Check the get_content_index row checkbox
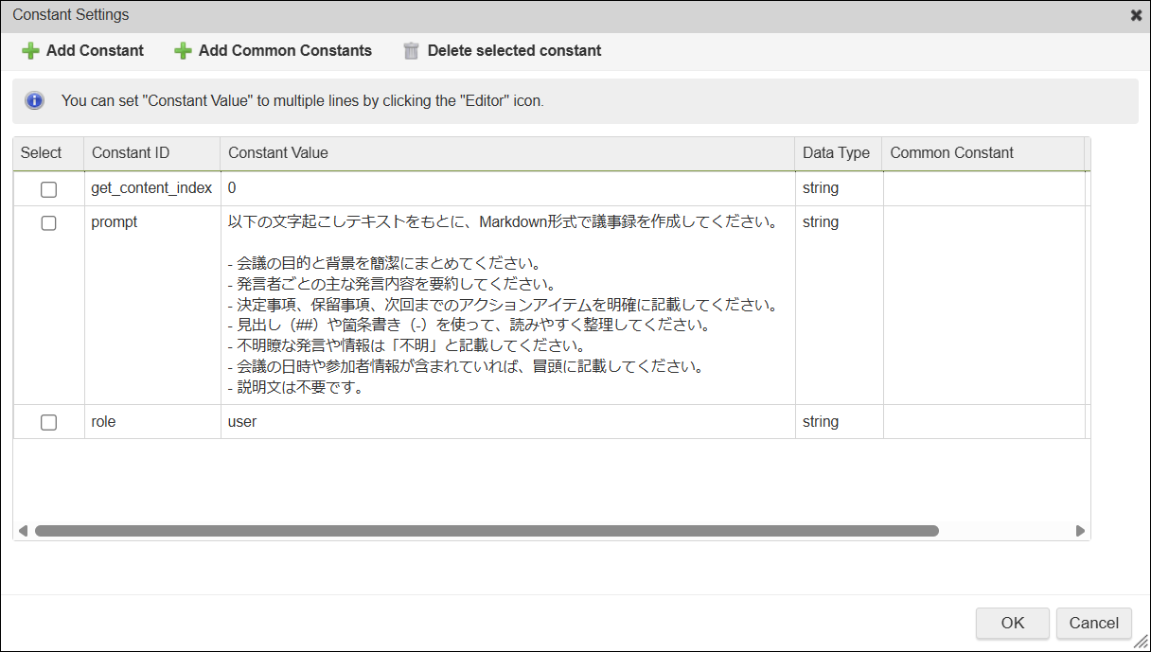Screen dimensions: 1151x652 [x=48, y=189]
